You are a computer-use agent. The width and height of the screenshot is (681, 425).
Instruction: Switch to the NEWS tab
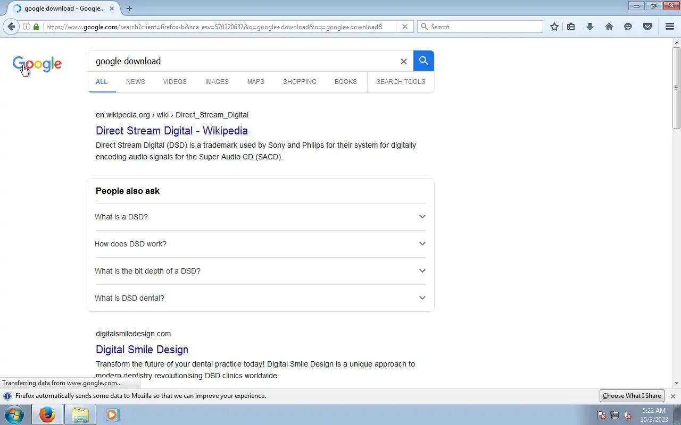pos(135,82)
